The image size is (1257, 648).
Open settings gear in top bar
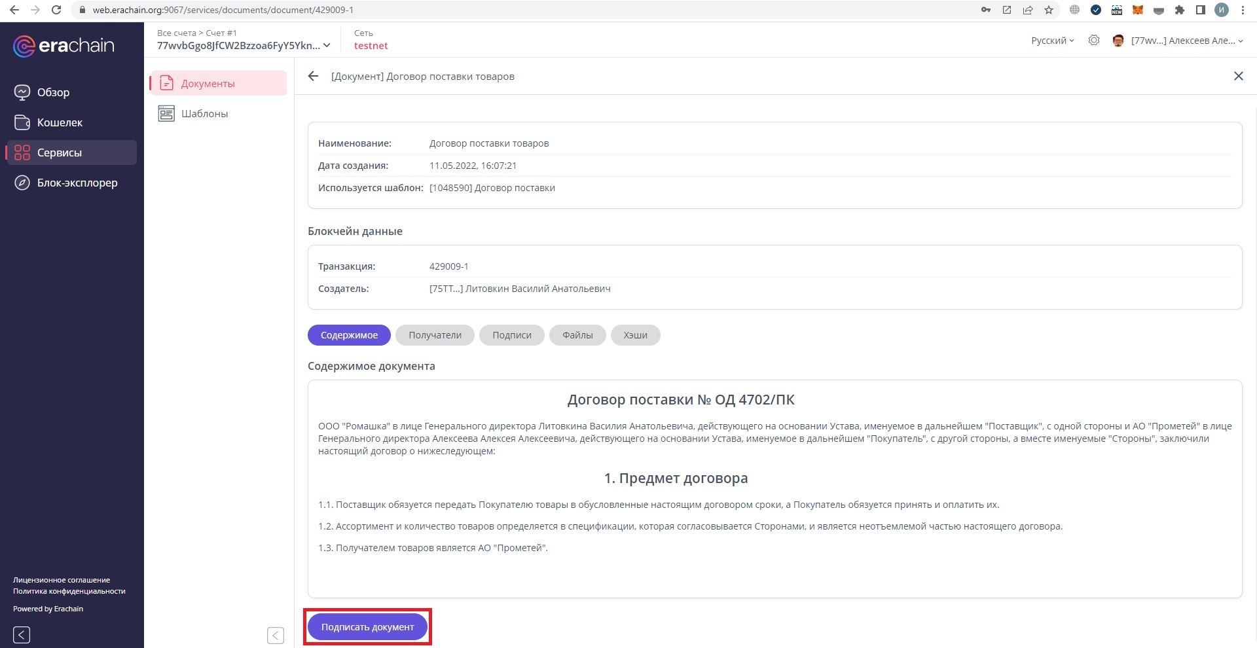1093,41
